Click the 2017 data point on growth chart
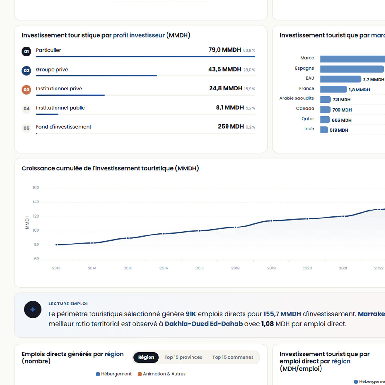The height and width of the screenshot is (385, 385). [x=200, y=231]
